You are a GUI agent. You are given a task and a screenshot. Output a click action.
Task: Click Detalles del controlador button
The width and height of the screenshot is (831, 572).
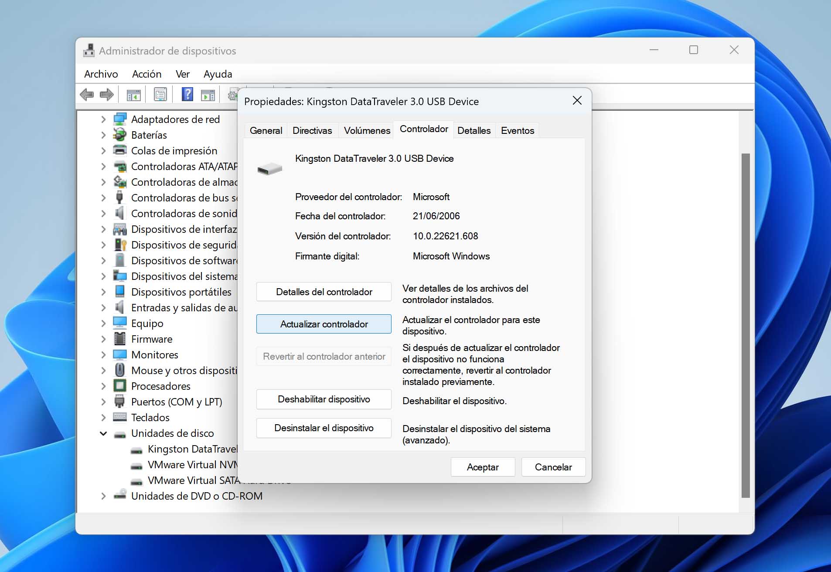pyautogui.click(x=324, y=292)
